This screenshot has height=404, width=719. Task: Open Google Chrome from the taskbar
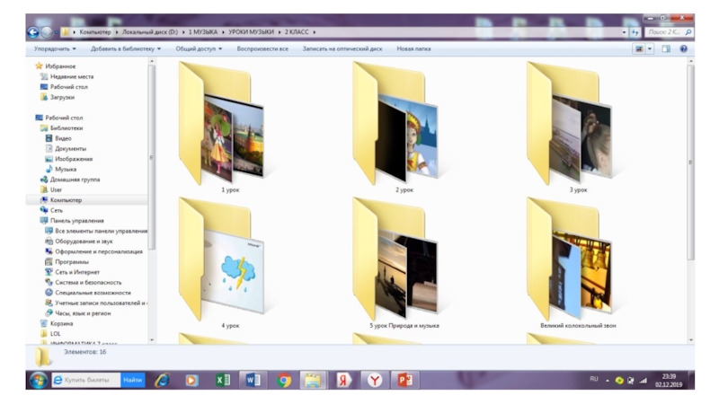tap(284, 380)
